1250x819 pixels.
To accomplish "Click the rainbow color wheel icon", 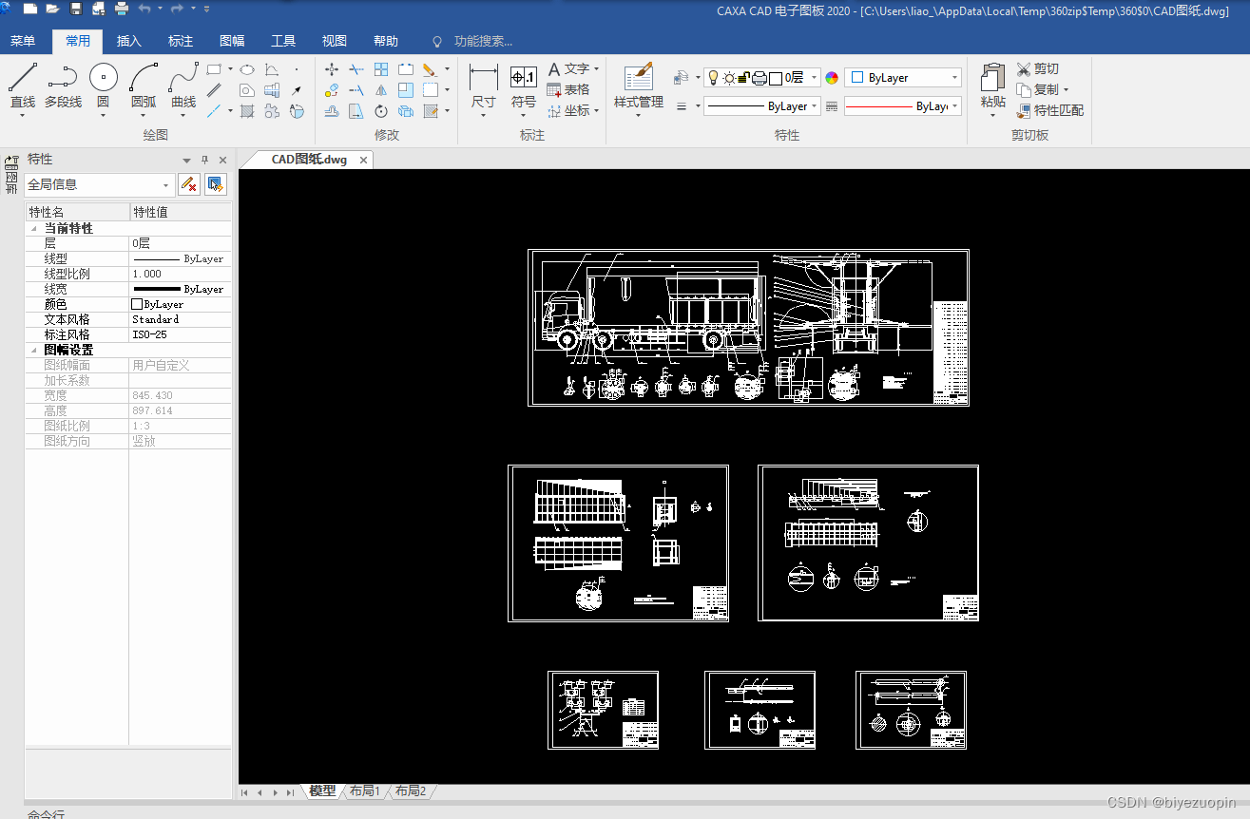I will click(x=832, y=78).
